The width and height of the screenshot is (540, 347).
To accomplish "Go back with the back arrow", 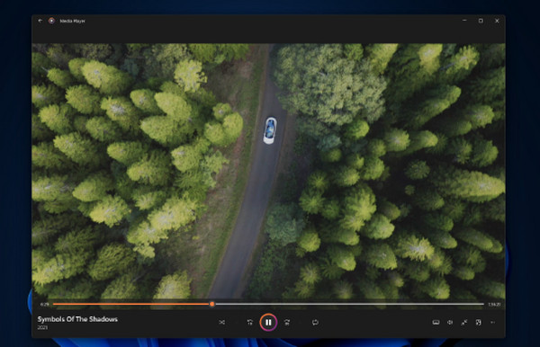I will point(40,21).
